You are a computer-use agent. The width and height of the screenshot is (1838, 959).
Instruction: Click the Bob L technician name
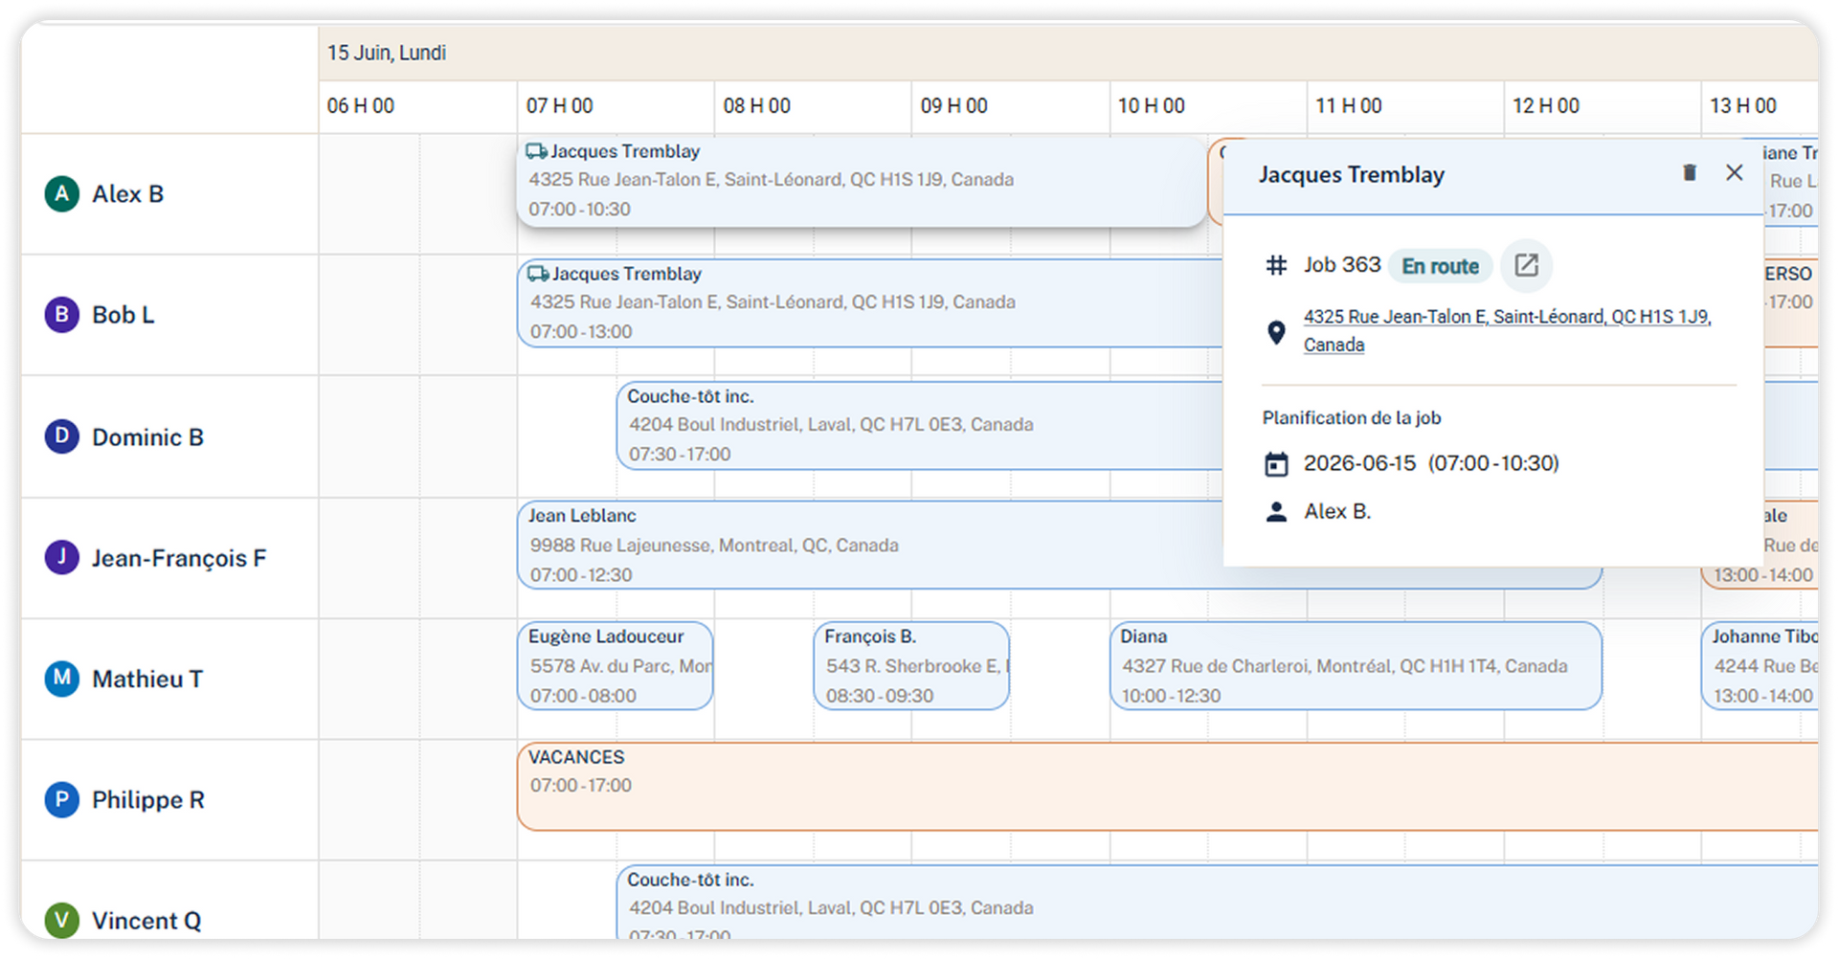click(x=123, y=314)
